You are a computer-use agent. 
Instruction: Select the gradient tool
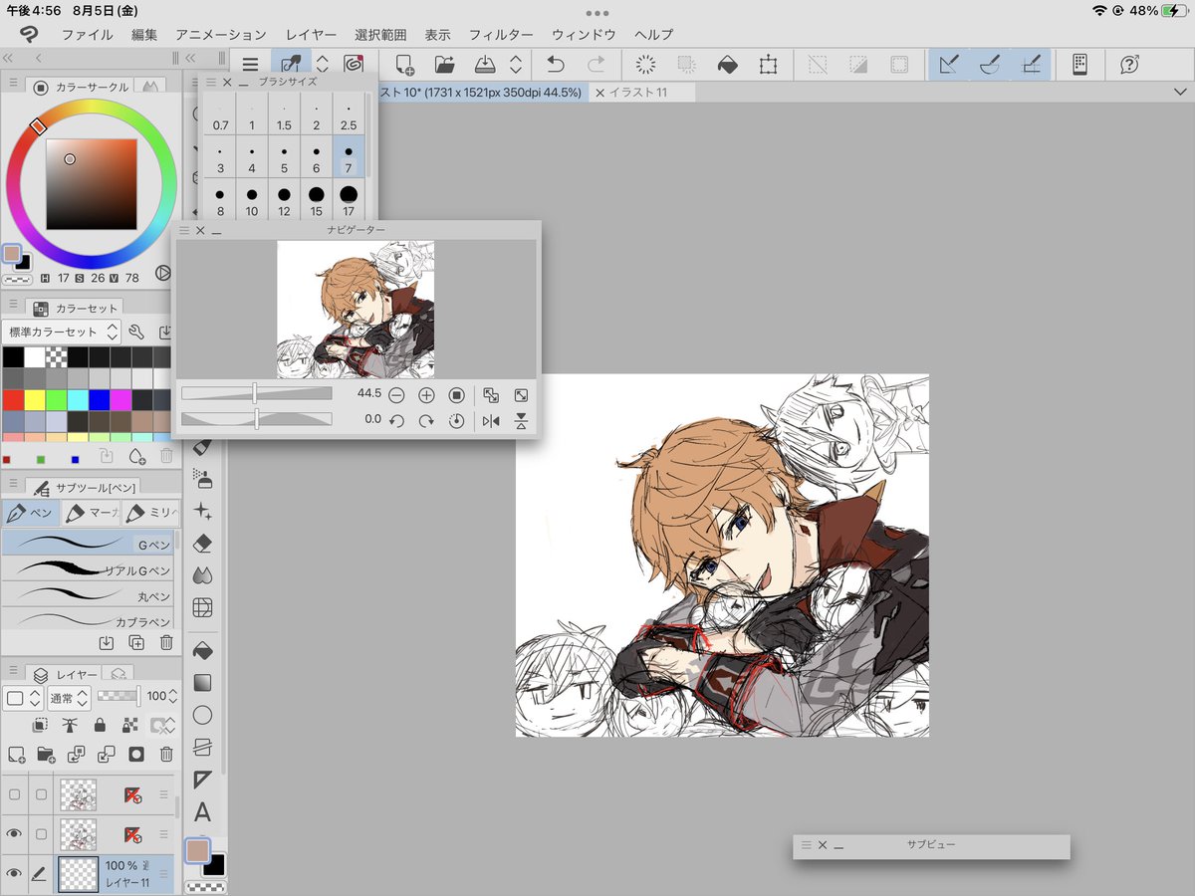(x=202, y=683)
